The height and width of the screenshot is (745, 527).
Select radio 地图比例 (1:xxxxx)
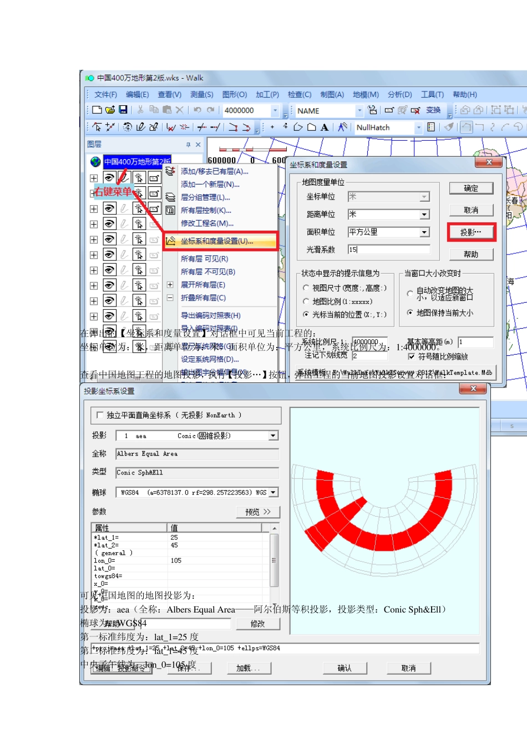coord(306,302)
